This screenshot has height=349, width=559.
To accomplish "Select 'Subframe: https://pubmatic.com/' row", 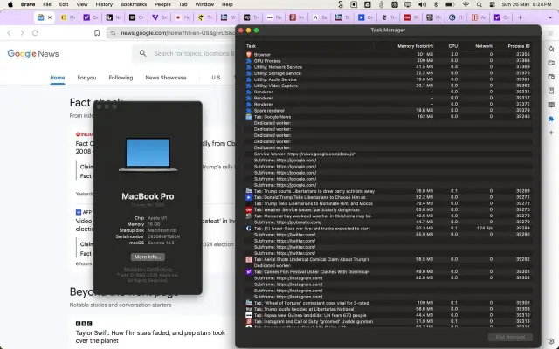I will point(388,222).
